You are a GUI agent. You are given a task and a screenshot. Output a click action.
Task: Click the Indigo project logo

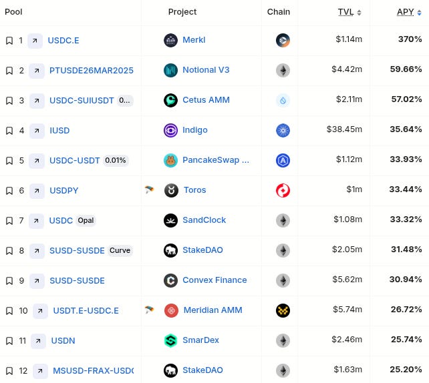pos(170,131)
